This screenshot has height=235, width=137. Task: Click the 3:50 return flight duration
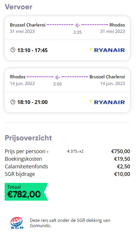click(x=57, y=84)
